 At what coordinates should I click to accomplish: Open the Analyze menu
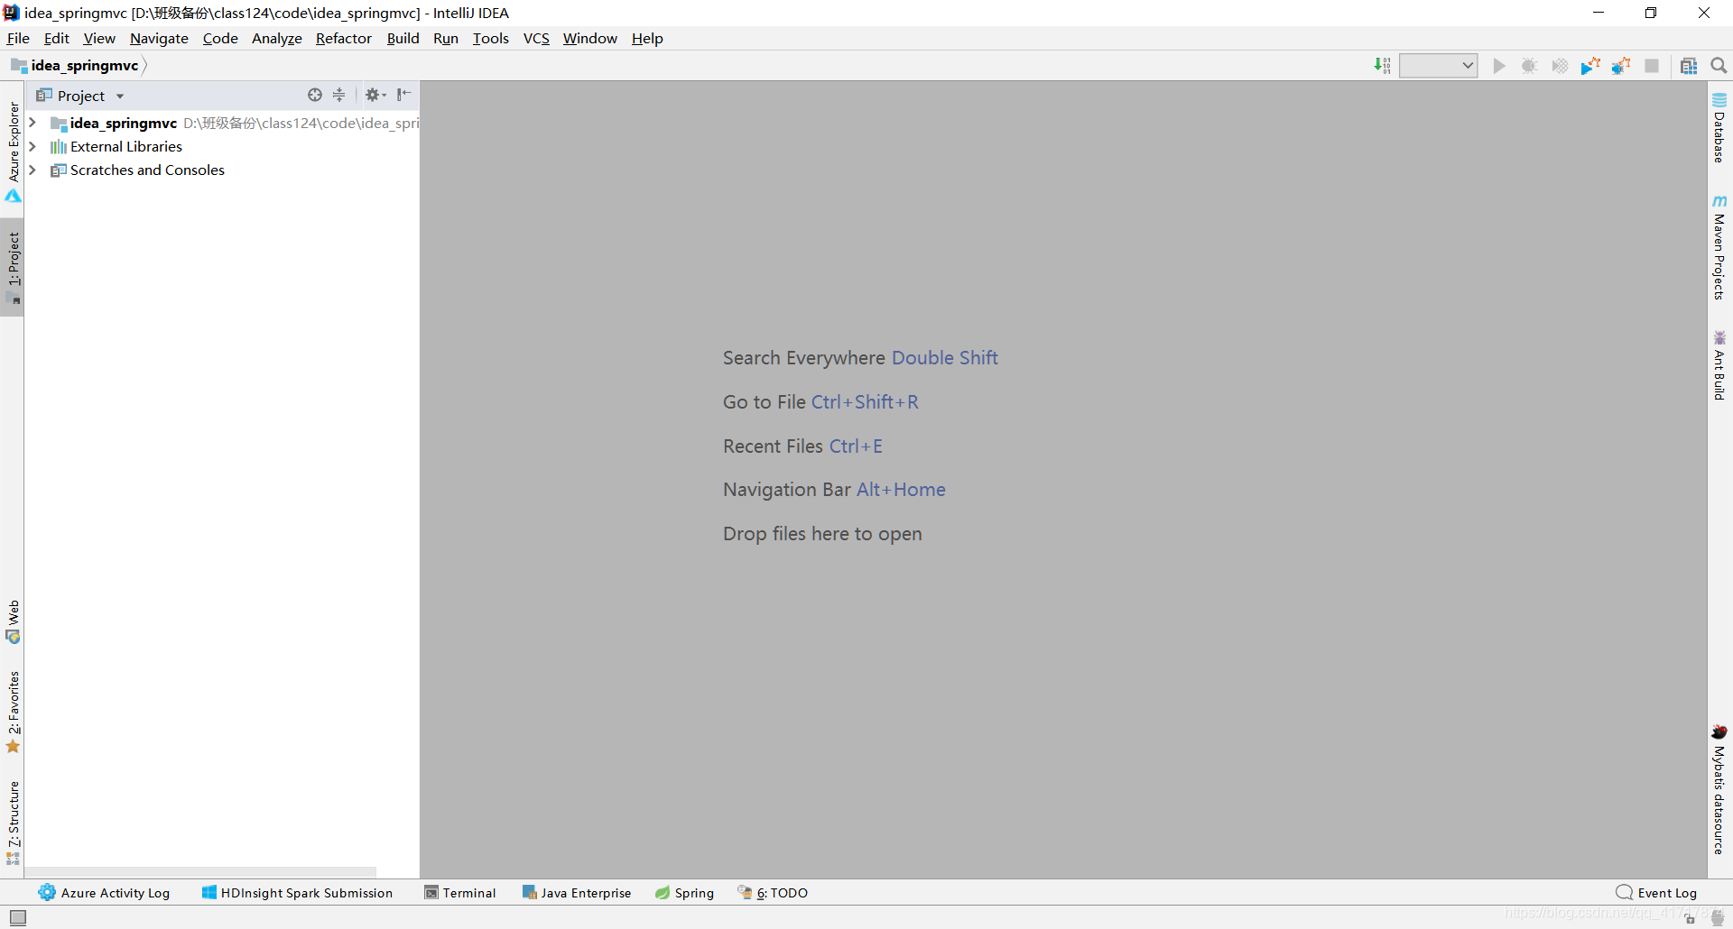point(277,38)
